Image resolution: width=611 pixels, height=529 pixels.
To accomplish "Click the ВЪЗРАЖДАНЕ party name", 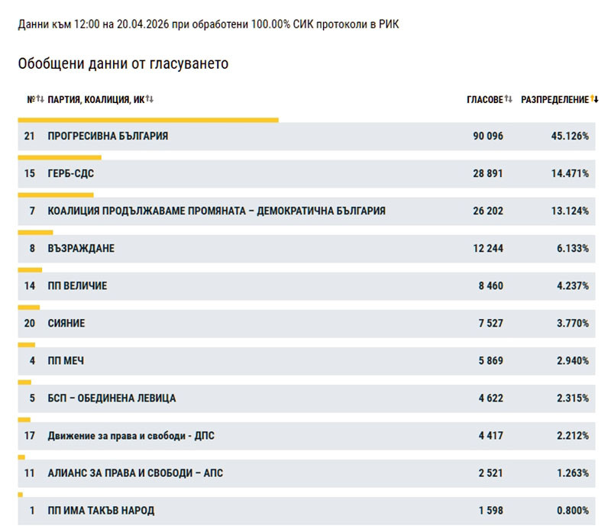I will [81, 248].
